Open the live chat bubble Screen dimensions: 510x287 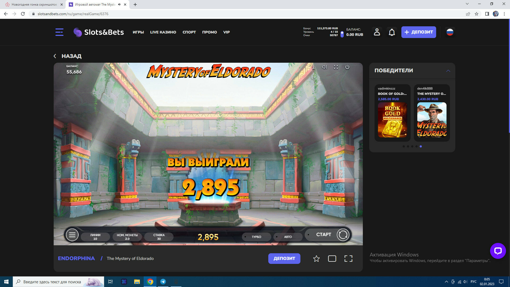tap(498, 251)
